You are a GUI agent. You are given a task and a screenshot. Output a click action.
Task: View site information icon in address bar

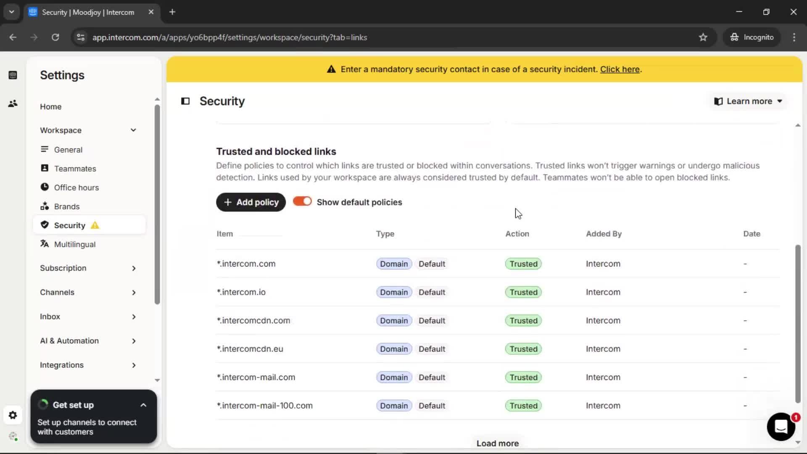coord(81,37)
